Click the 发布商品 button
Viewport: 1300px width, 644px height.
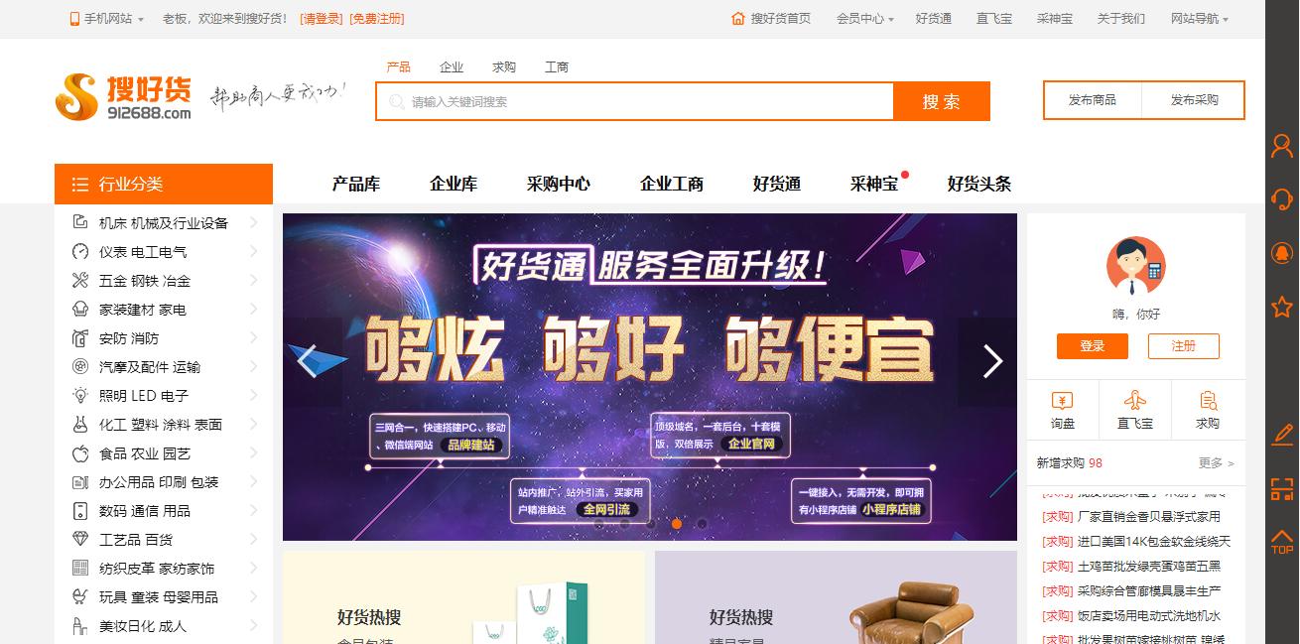point(1093,100)
